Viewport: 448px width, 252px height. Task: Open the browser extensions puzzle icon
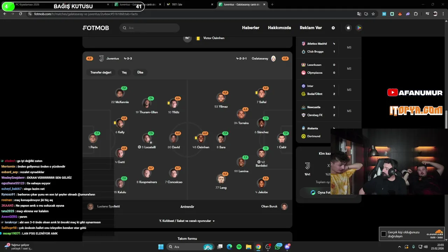[x=416, y=14]
